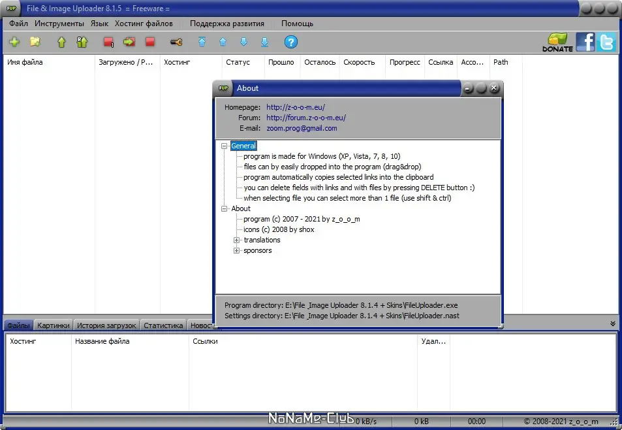Select the General tree item label
The image size is (622, 430).
click(243, 146)
